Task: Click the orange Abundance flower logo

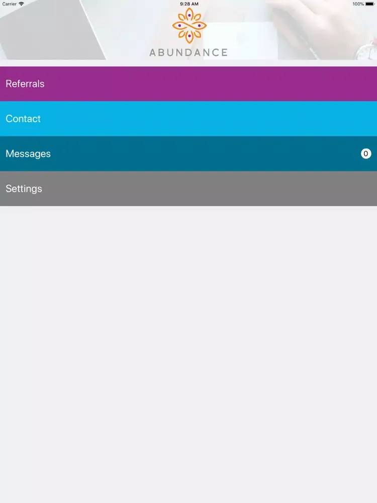Action: (189, 25)
